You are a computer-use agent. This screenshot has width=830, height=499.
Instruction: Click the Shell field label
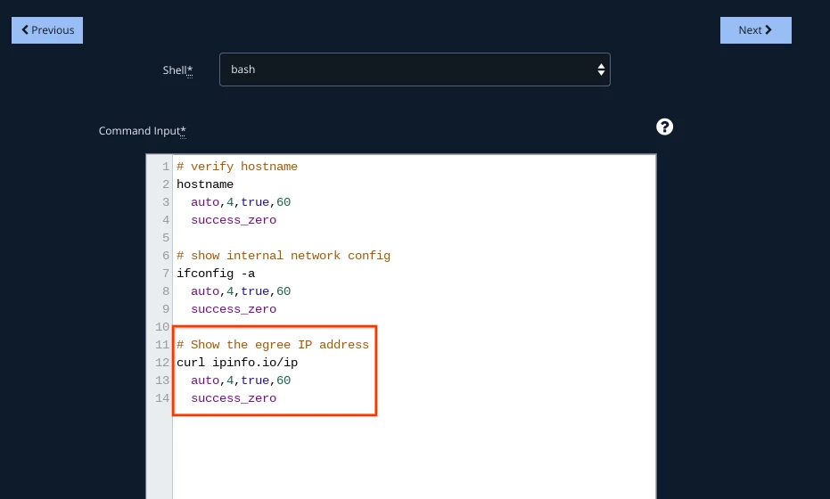click(x=177, y=70)
